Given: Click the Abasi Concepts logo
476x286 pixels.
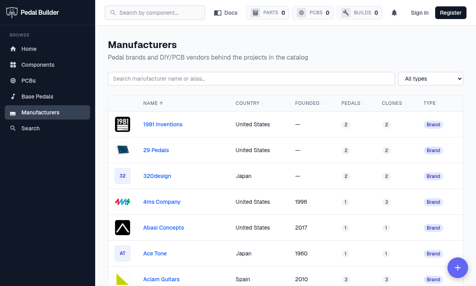Looking at the screenshot, I should pos(123,228).
